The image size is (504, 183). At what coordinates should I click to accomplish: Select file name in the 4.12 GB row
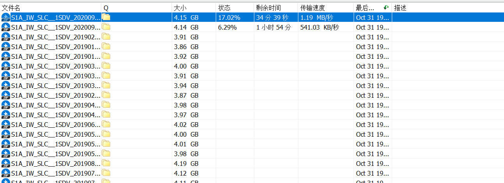[x=56, y=173]
